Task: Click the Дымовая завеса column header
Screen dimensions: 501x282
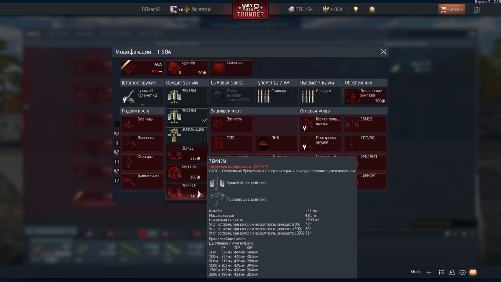Action: click(231, 83)
